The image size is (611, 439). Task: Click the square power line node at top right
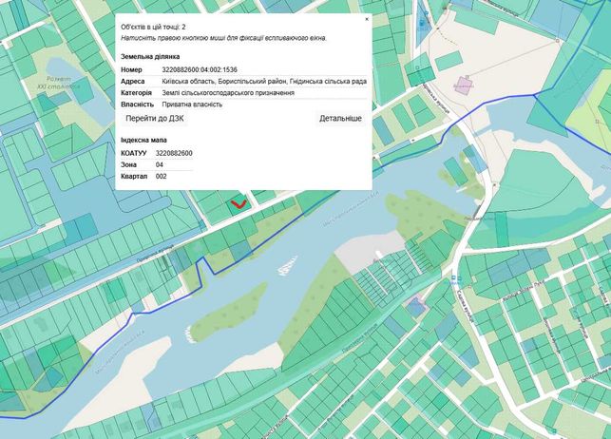click(558, 41)
